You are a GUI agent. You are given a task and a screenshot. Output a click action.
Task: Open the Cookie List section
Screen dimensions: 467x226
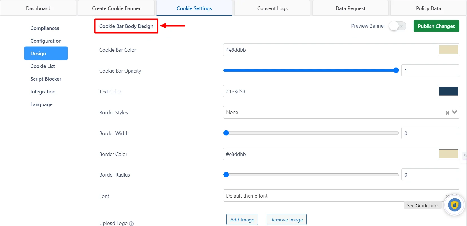click(x=43, y=66)
